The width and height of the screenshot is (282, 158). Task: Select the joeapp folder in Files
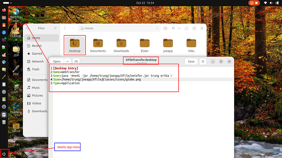coord(168,46)
